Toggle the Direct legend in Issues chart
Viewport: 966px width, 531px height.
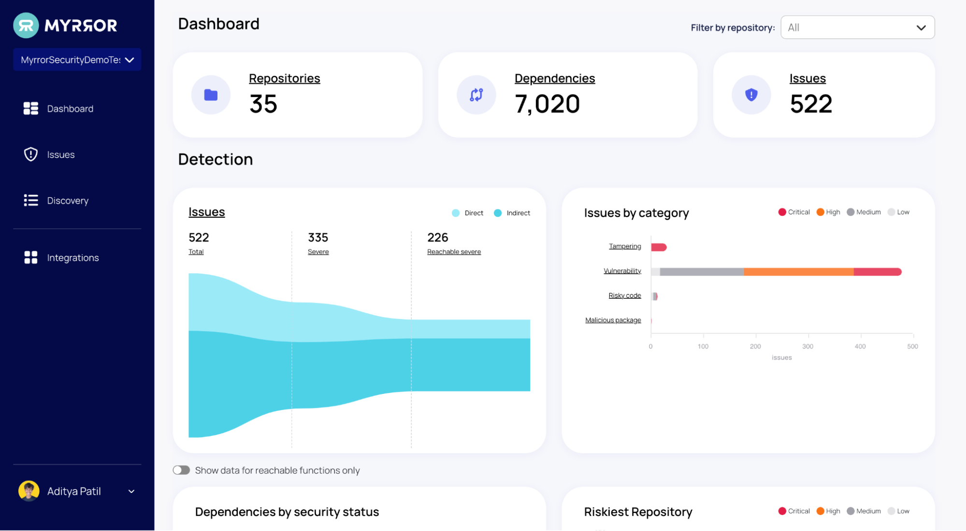pos(467,213)
